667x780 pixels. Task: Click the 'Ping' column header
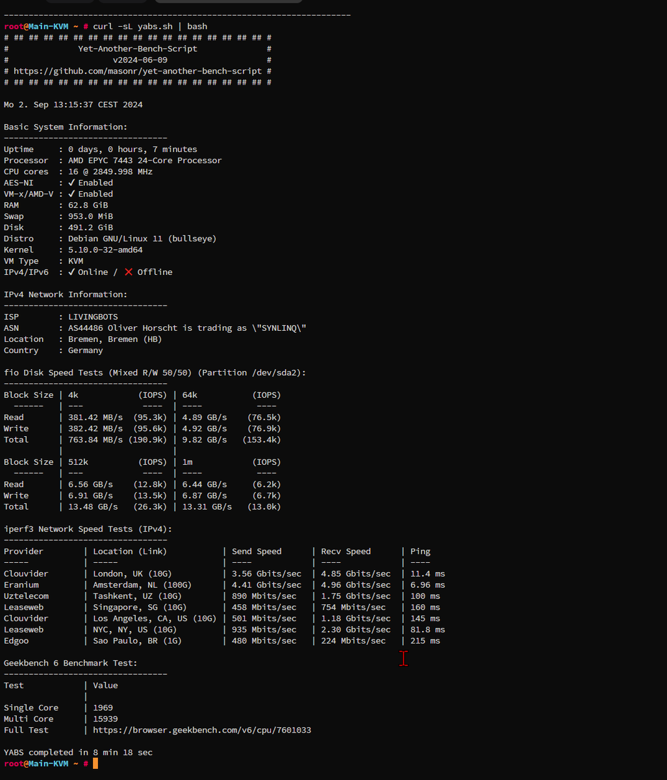420,551
